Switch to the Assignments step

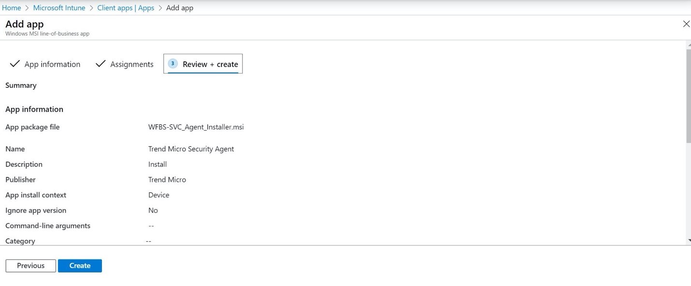(125, 64)
